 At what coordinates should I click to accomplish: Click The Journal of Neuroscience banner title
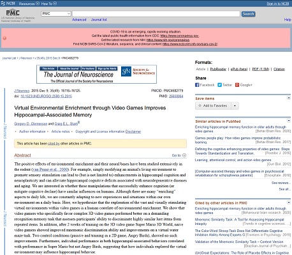[x=78, y=75]
